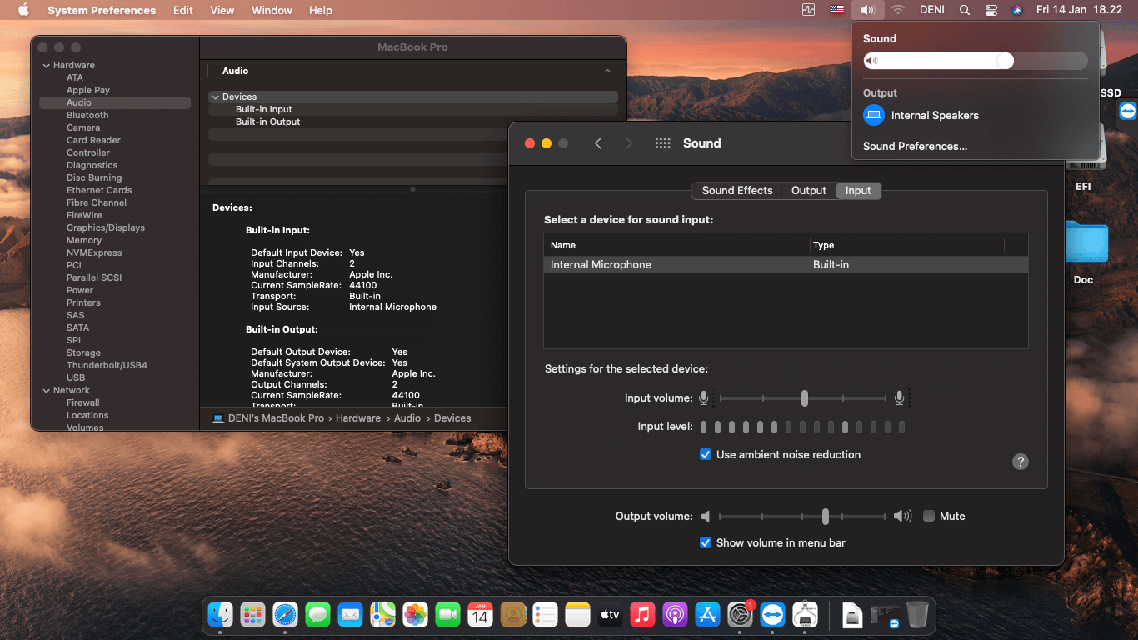Click the Apple menu logo

pyautogui.click(x=23, y=10)
